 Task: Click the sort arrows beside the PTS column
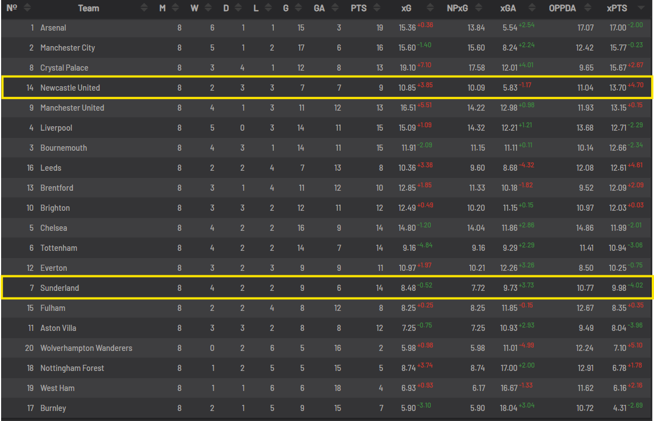[377, 8]
